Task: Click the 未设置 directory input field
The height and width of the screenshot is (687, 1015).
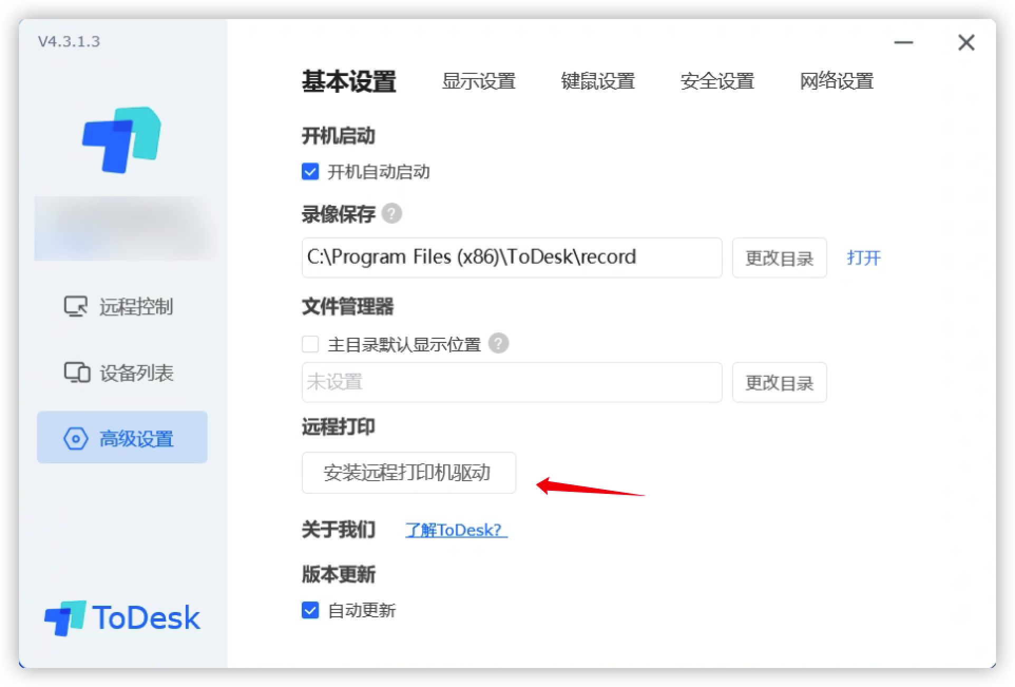Action: click(x=511, y=383)
